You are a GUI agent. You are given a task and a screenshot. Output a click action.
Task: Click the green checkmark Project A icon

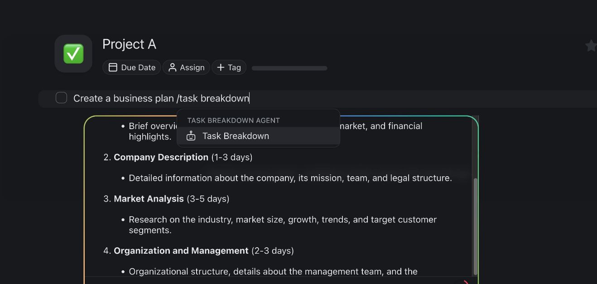[x=73, y=53]
